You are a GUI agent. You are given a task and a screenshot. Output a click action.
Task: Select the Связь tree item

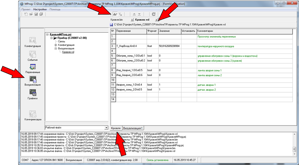[62, 42]
